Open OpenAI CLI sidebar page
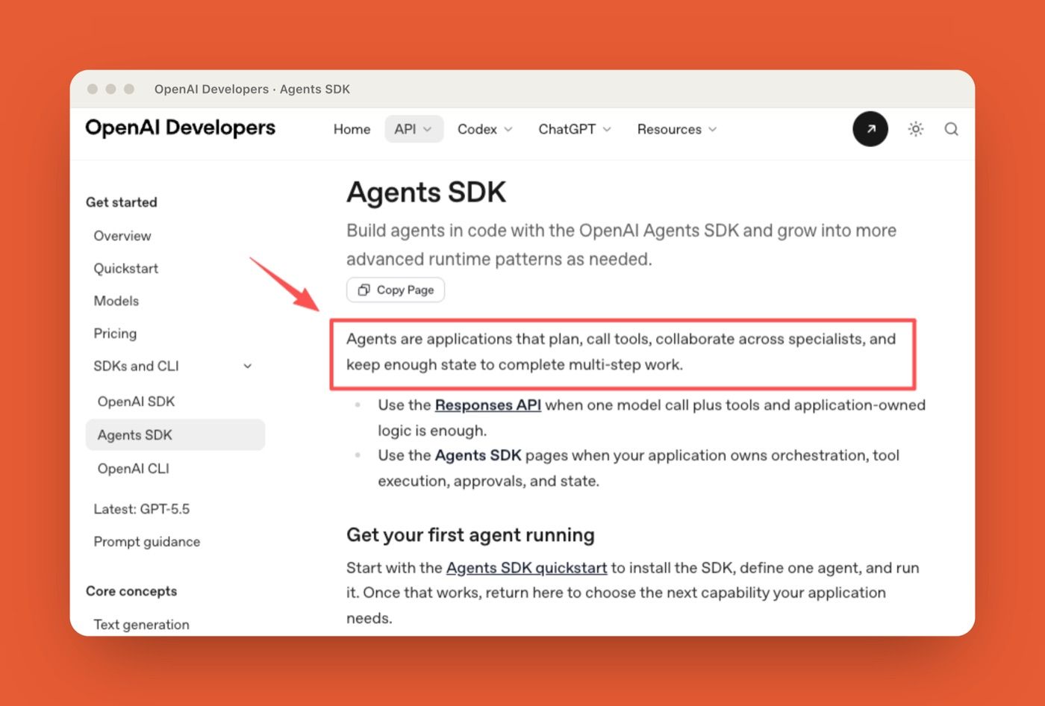The height and width of the screenshot is (706, 1045). point(134,469)
